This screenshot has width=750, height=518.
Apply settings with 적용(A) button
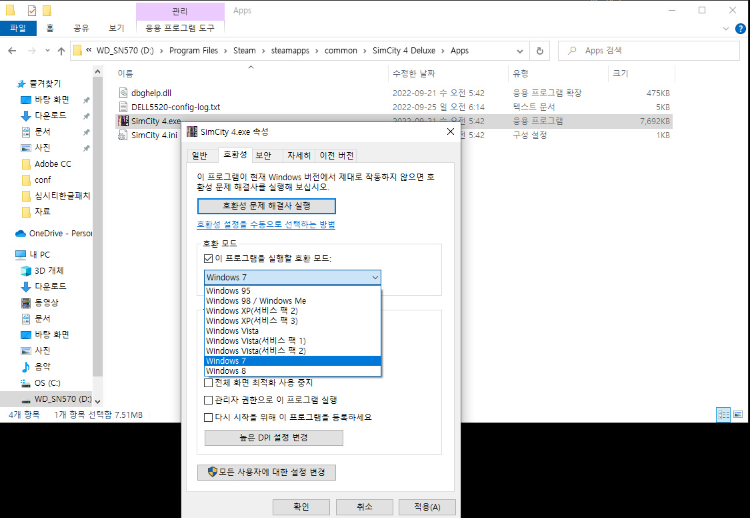coord(427,507)
